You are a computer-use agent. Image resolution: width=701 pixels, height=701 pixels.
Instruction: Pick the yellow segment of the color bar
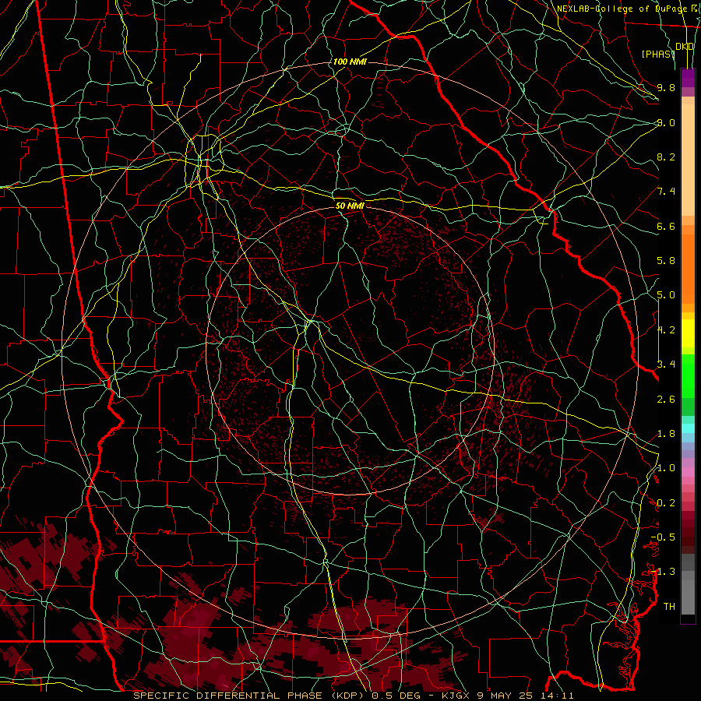688,333
